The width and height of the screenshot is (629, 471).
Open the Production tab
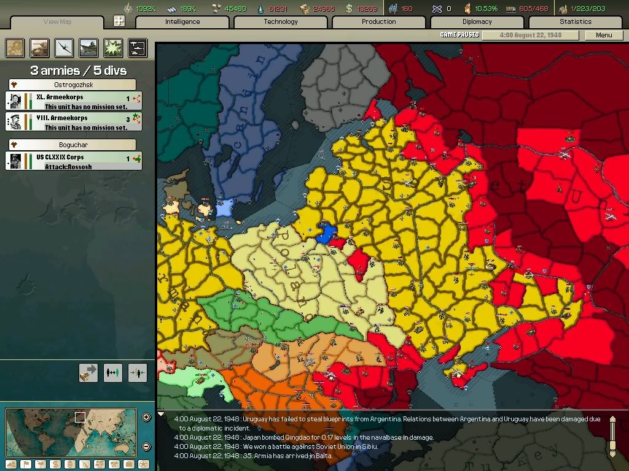pos(378,21)
